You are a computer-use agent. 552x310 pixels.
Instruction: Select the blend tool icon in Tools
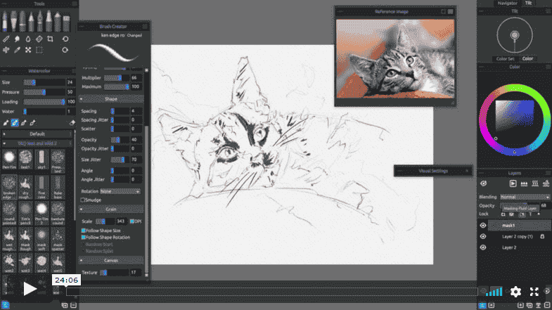(6, 39)
